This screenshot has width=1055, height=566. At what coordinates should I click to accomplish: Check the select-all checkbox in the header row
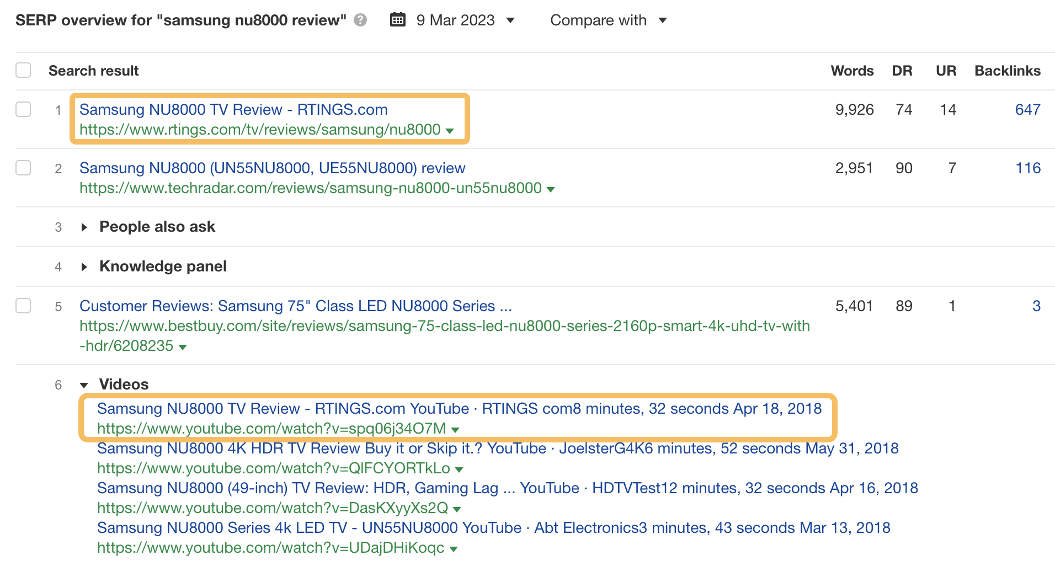tap(23, 70)
